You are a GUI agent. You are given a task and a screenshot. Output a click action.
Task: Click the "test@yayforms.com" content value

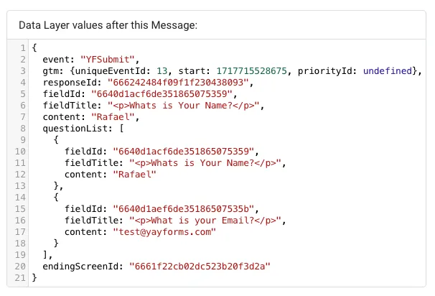pos(163,231)
